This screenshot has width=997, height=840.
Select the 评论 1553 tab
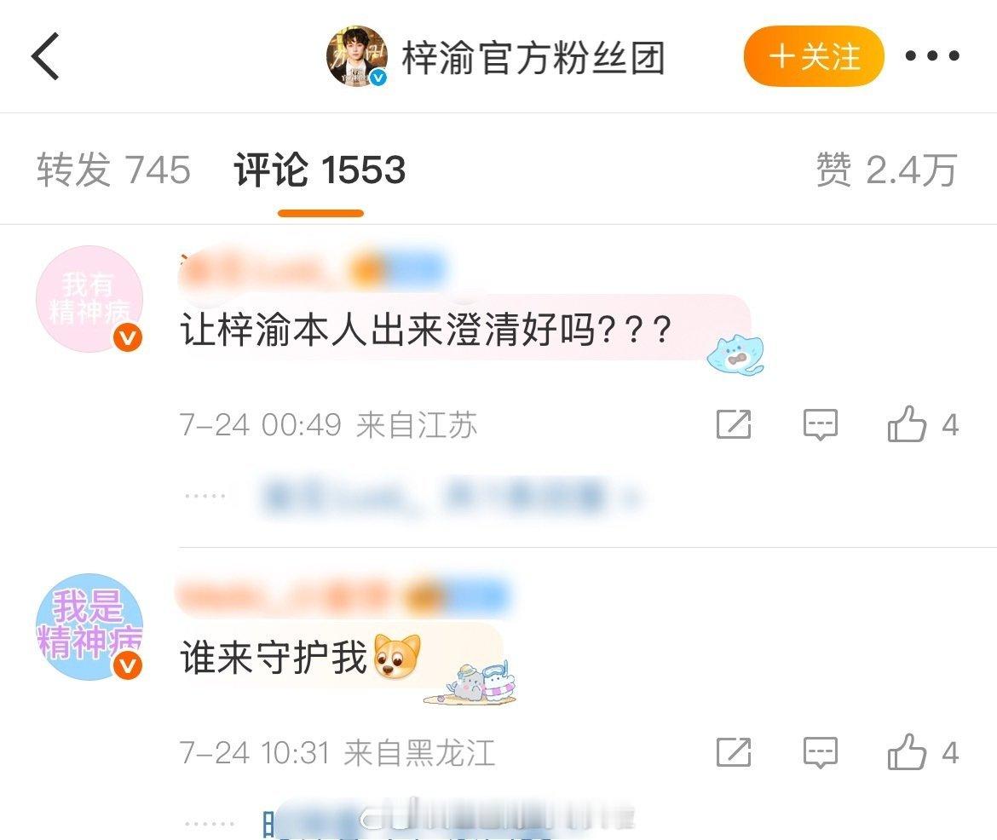click(x=320, y=170)
